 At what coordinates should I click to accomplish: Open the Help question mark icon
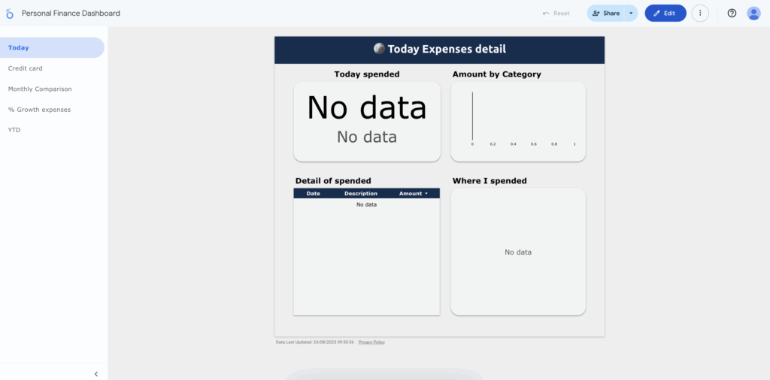732,14
